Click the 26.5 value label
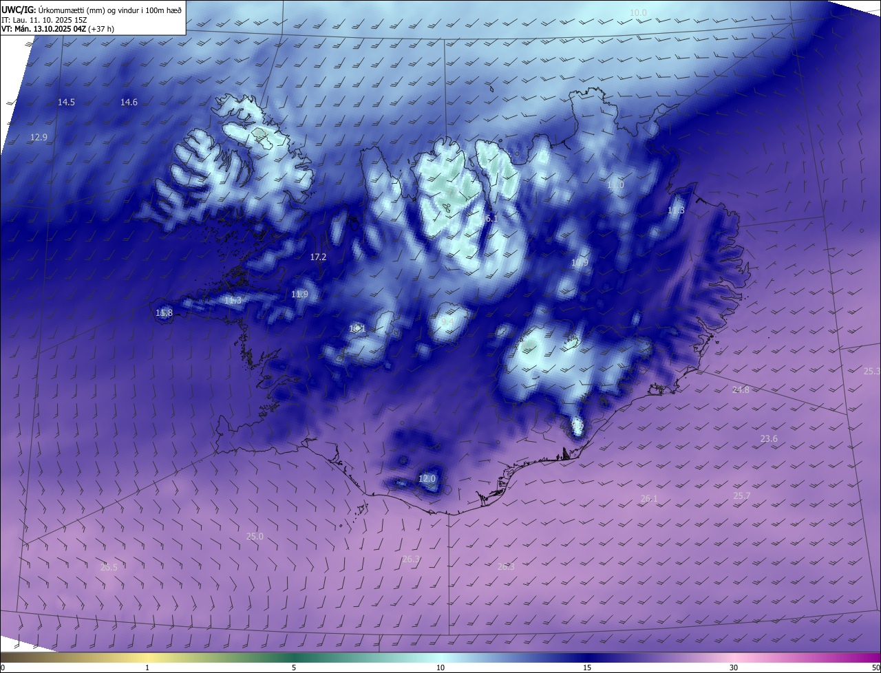 coord(109,567)
